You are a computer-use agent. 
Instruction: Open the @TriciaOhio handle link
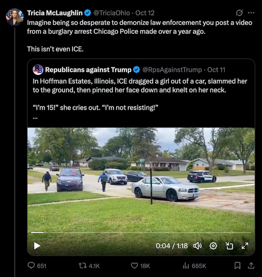pos(113,13)
